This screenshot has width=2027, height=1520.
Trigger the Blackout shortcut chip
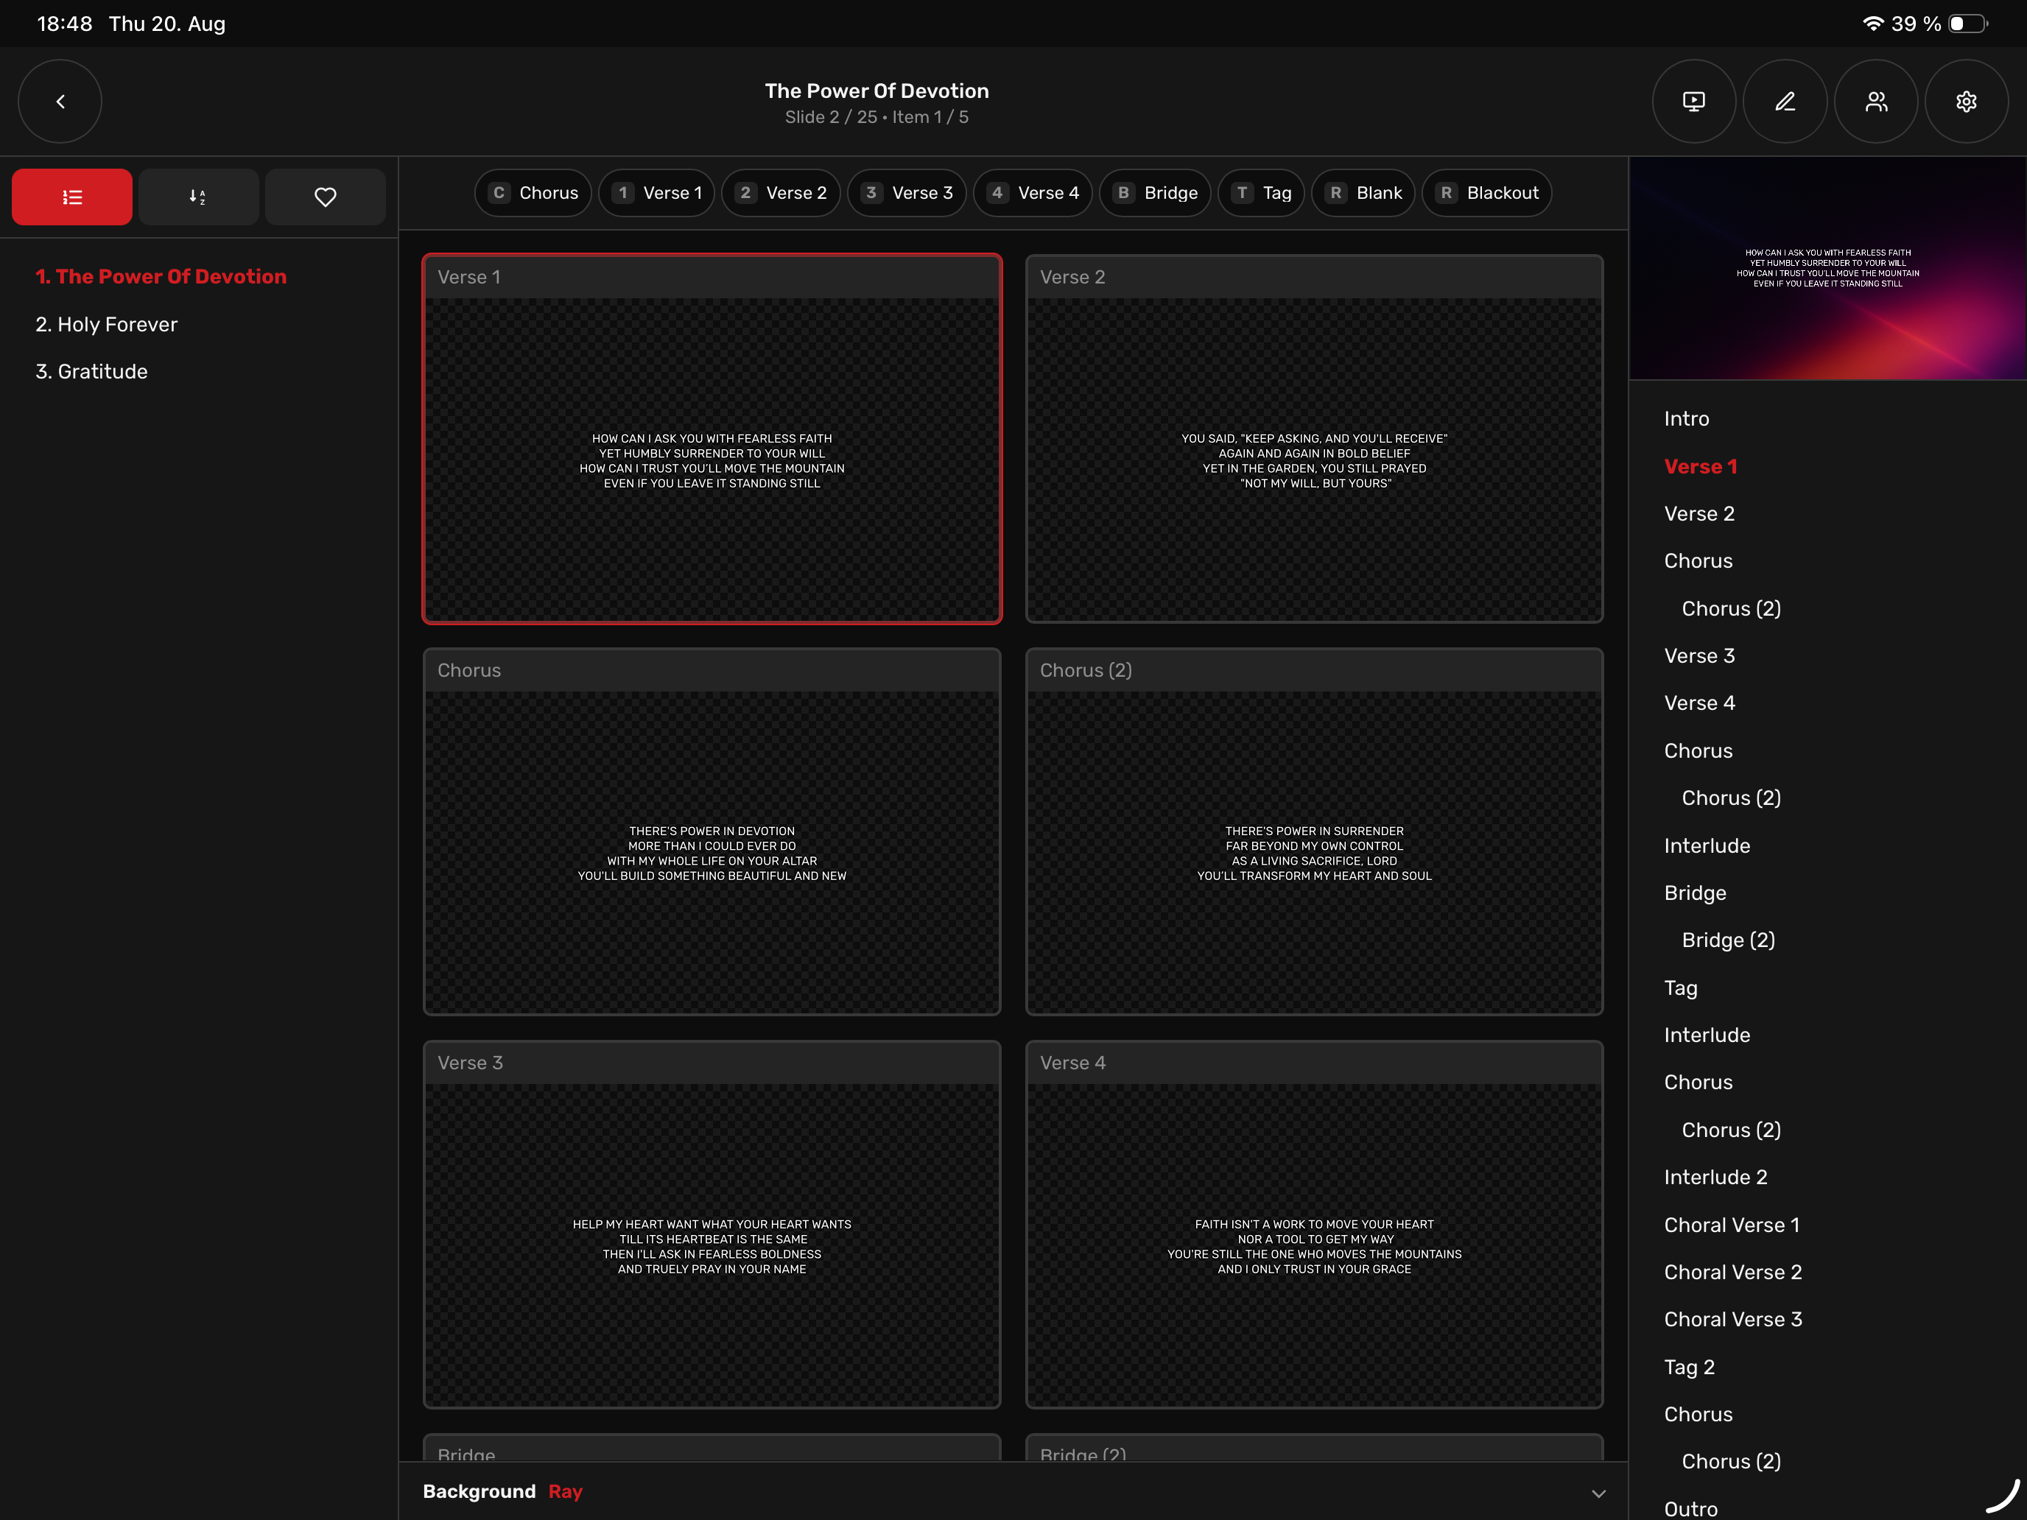tap(1487, 194)
